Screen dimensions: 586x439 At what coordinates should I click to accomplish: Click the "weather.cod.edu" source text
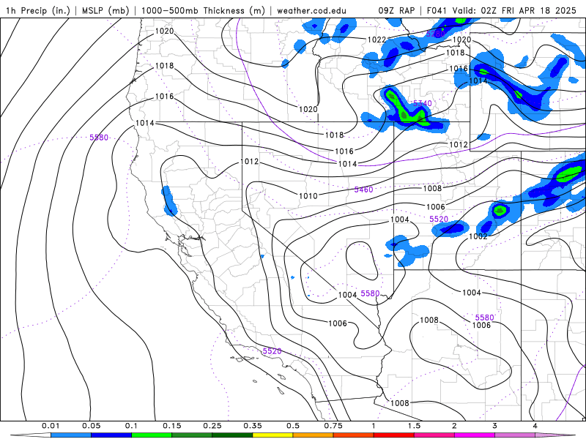click(x=311, y=10)
